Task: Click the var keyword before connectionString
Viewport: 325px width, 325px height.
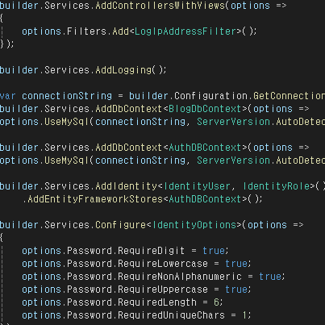Action: [x=8, y=96]
